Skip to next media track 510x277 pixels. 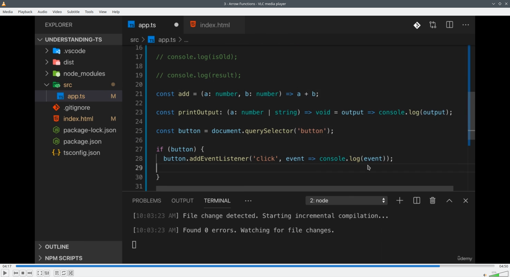click(30, 273)
